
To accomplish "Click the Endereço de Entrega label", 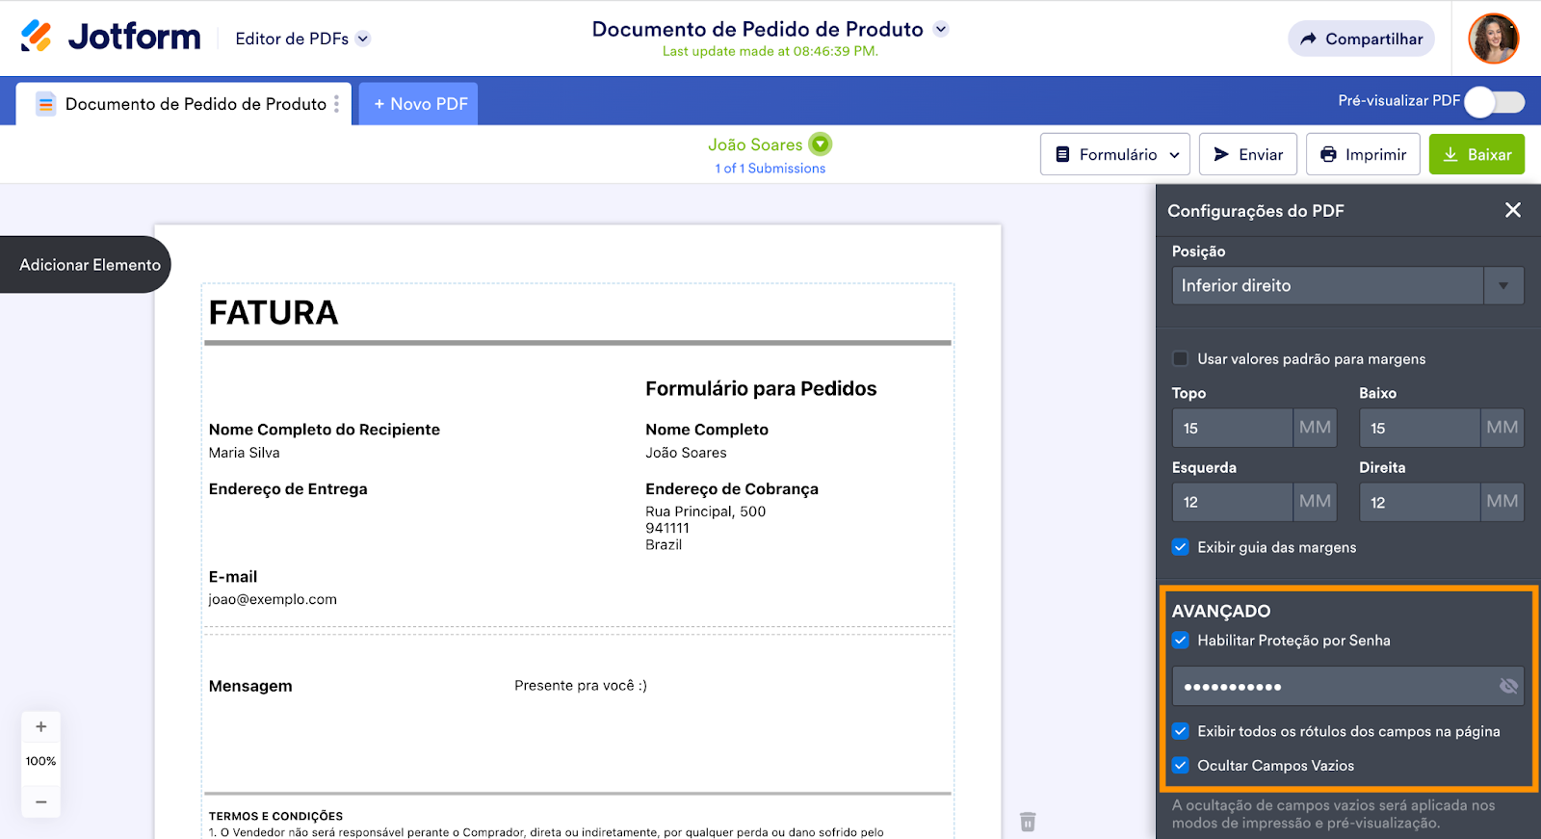I will (x=288, y=489).
